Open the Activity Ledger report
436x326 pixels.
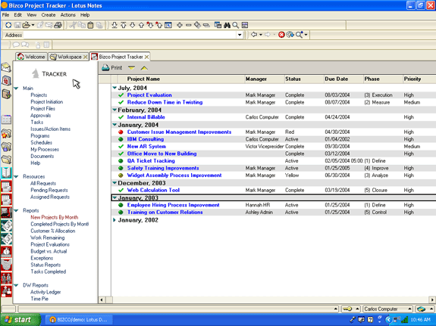tap(45, 292)
